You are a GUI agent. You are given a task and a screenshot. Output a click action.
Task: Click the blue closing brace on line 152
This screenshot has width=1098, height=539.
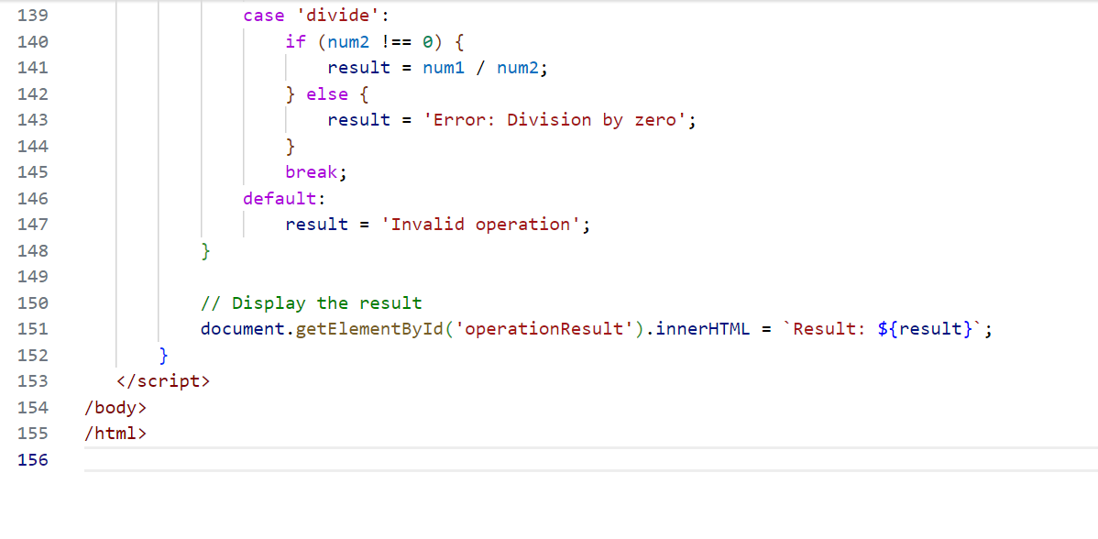pos(164,355)
